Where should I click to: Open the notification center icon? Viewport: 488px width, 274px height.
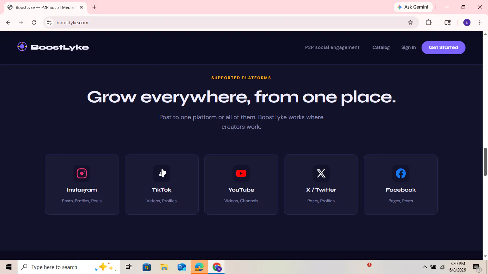(476, 267)
